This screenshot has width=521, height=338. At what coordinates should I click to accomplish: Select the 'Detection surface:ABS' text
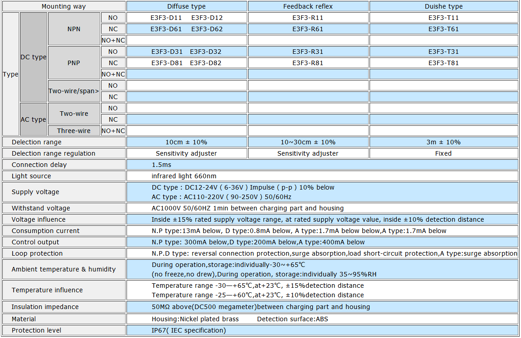click(x=292, y=319)
